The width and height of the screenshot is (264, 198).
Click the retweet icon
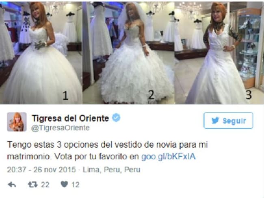click(32, 185)
